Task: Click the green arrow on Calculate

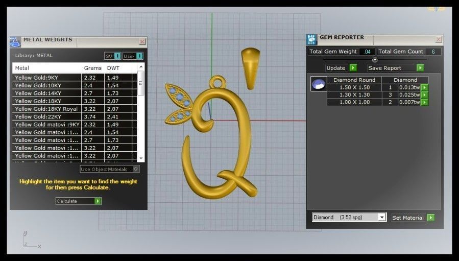Action: (98, 201)
